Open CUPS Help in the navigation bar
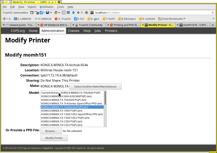Image resolution: width=217 pixels, height=153 pixels. pyautogui.click(x=87, y=31)
